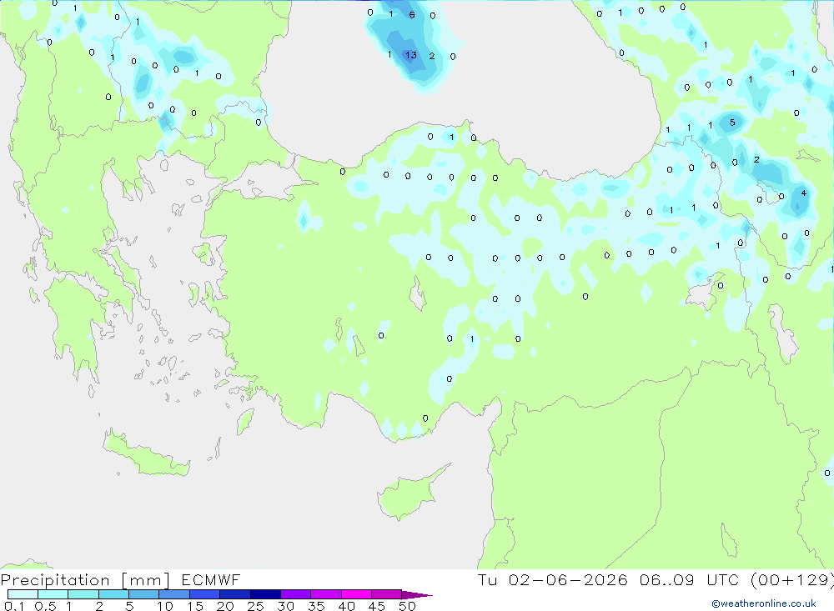Click the '(00+129)' forecast offset text
The width and height of the screenshot is (834, 611).
click(792, 579)
